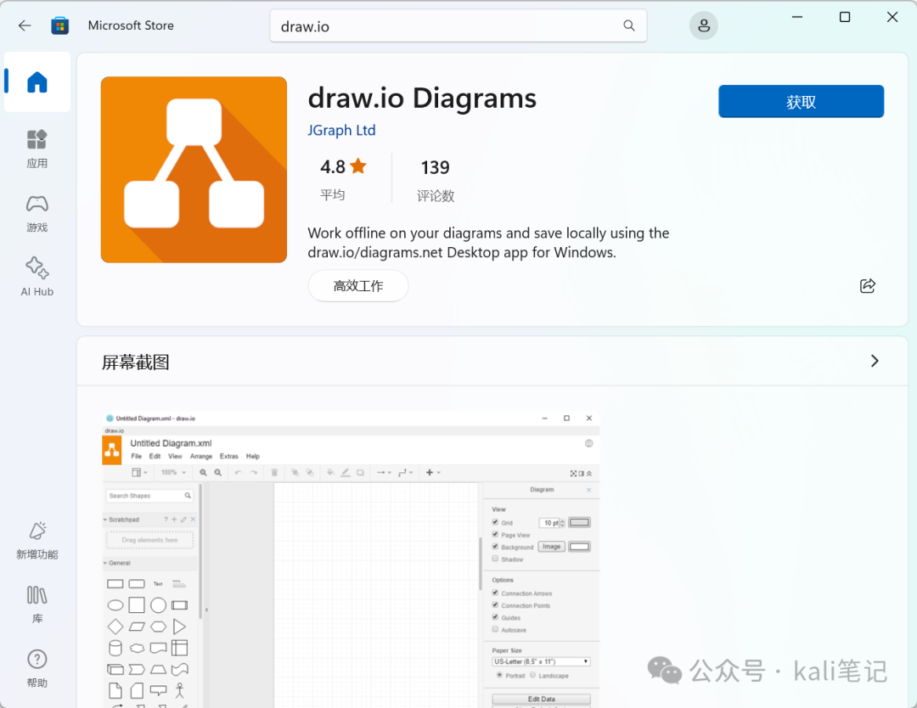Open the 游戏 (Games) sidebar section
Image resolution: width=917 pixels, height=708 pixels.
click(37, 213)
